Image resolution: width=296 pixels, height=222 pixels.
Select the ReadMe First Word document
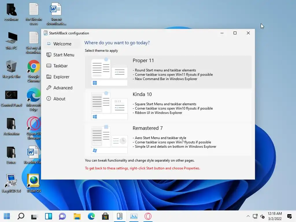tap(32, 155)
